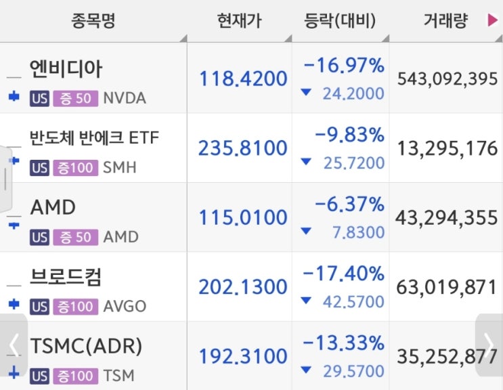Go to previous page with left chevron
Image resolution: width=503 pixels, height=390 pixels.
tap(14, 345)
